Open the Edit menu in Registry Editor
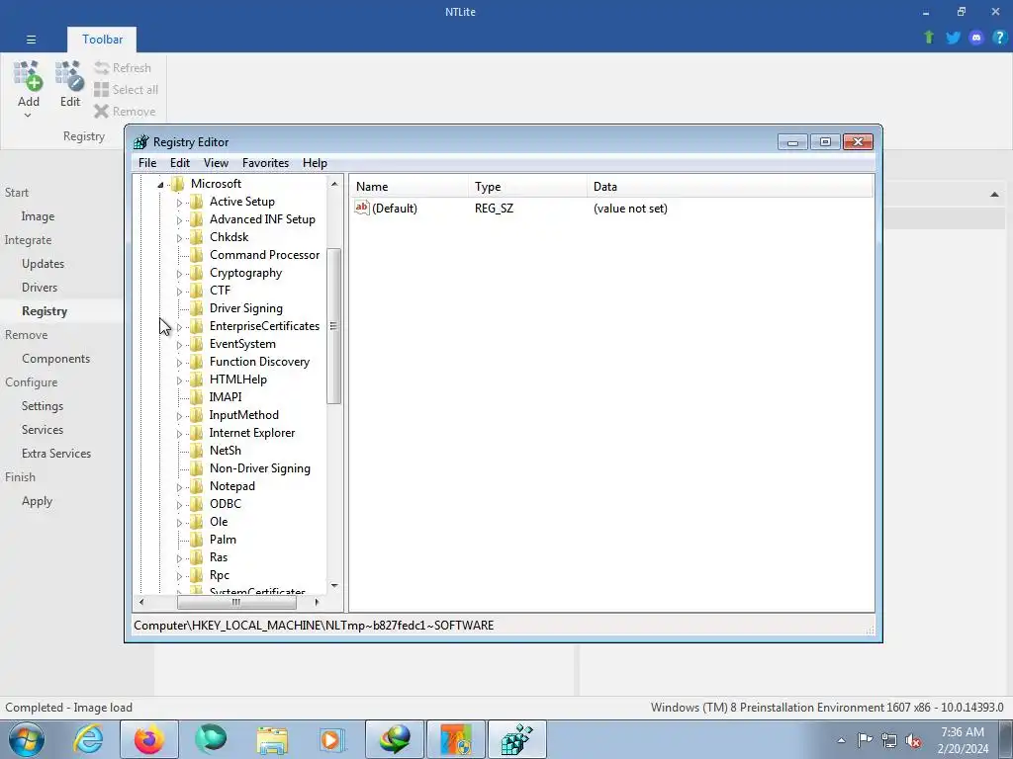Screen dimensions: 1013x759 (x=180, y=163)
